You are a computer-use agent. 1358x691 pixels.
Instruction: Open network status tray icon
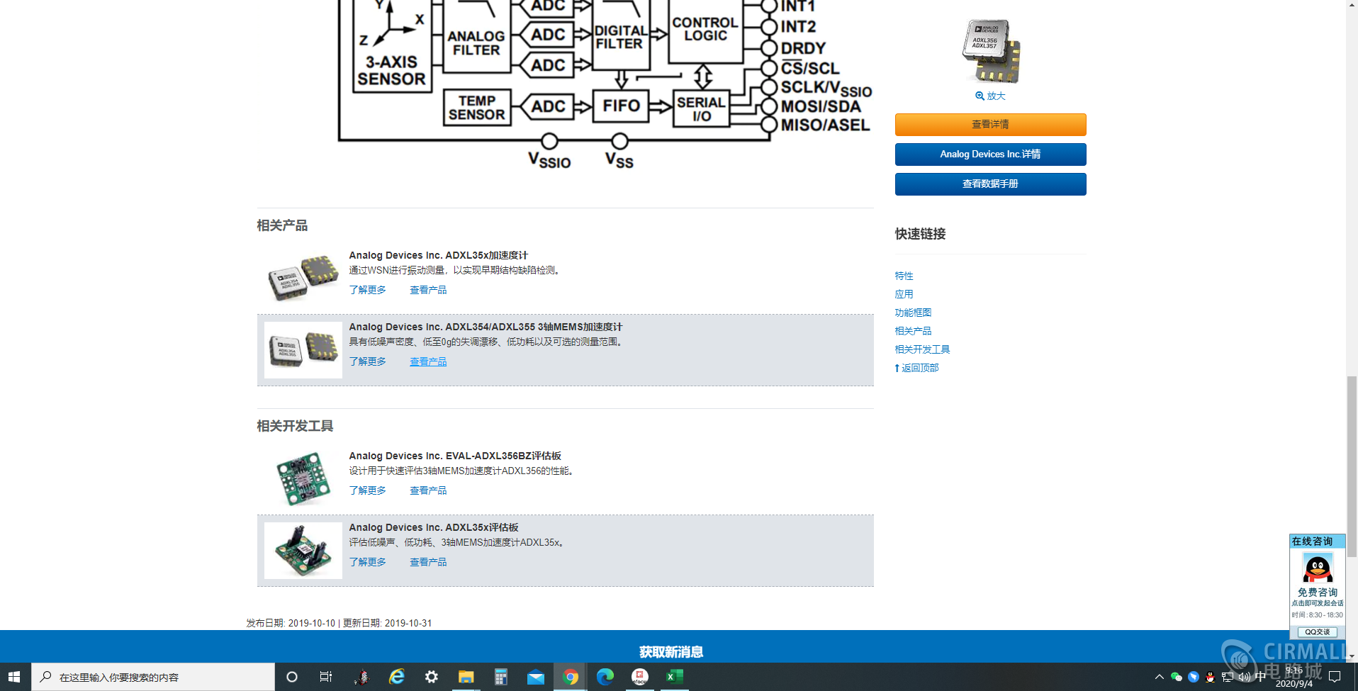1227,677
